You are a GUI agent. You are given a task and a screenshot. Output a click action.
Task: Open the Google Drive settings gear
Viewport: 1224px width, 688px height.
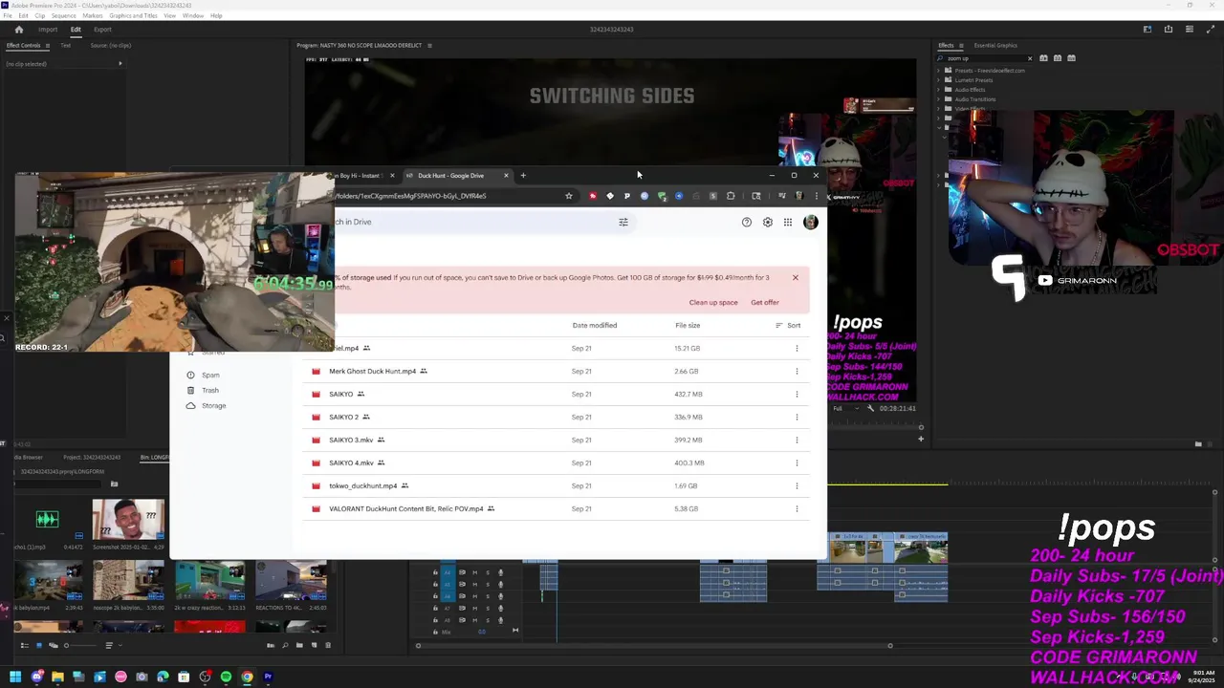pos(767,222)
